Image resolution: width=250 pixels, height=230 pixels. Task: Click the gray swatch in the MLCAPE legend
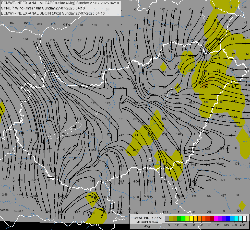(x=167, y=219)
